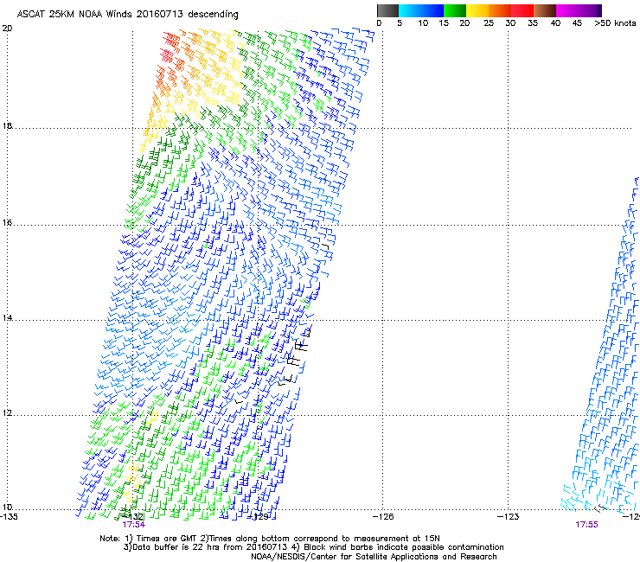Click the latitude label 12
This screenshot has width=640, height=562.
click(x=7, y=413)
